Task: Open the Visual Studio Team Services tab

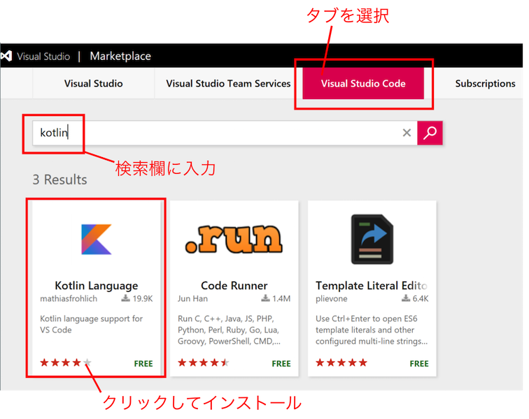Action: (x=228, y=83)
